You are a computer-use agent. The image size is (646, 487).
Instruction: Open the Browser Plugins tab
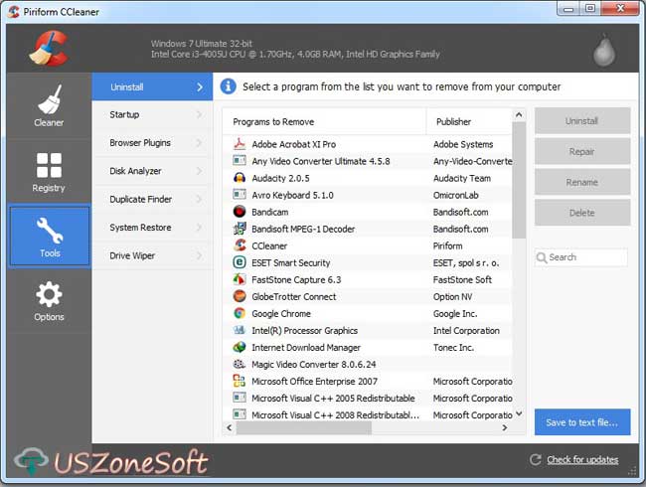coord(152,142)
